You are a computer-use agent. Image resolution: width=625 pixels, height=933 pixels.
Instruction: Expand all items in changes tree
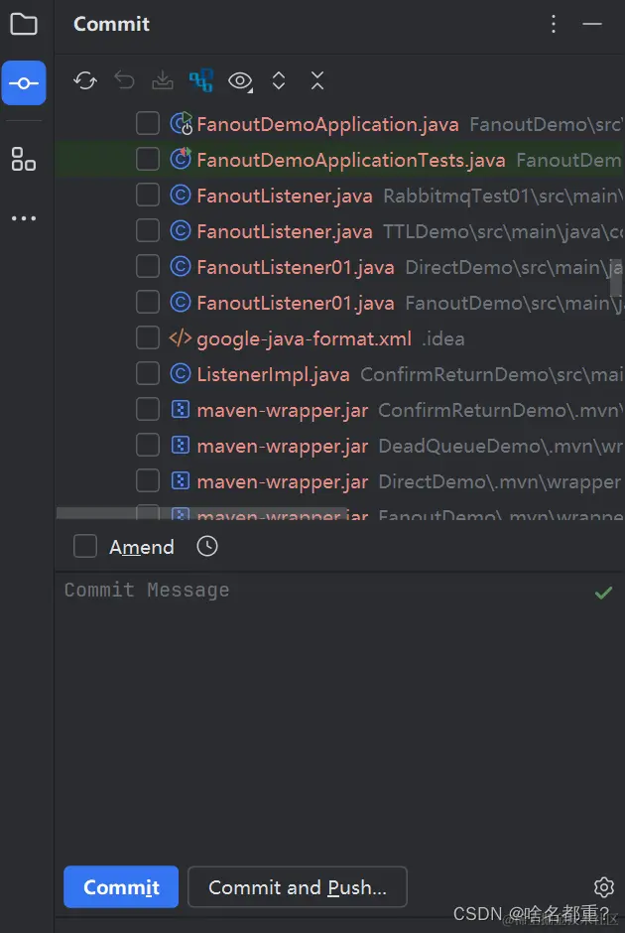[279, 80]
